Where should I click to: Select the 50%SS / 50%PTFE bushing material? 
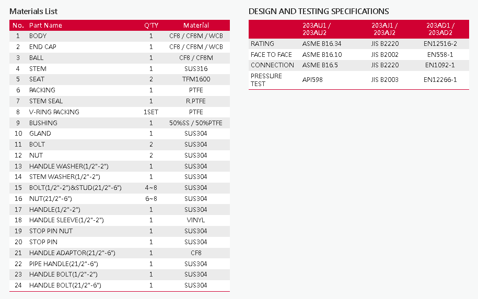[x=196, y=123]
